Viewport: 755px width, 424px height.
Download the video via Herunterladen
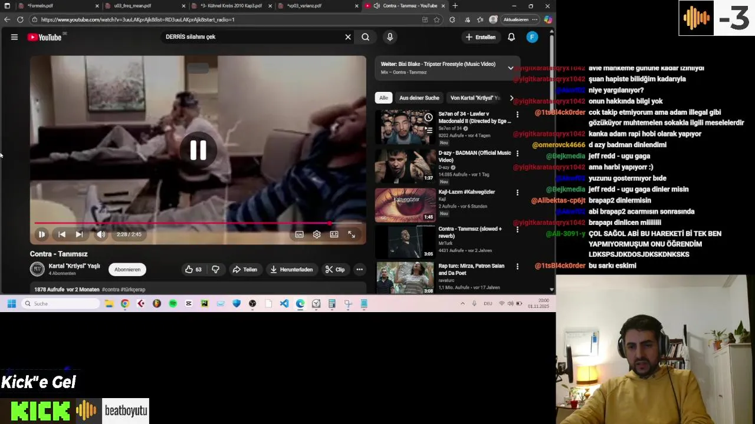[291, 270]
